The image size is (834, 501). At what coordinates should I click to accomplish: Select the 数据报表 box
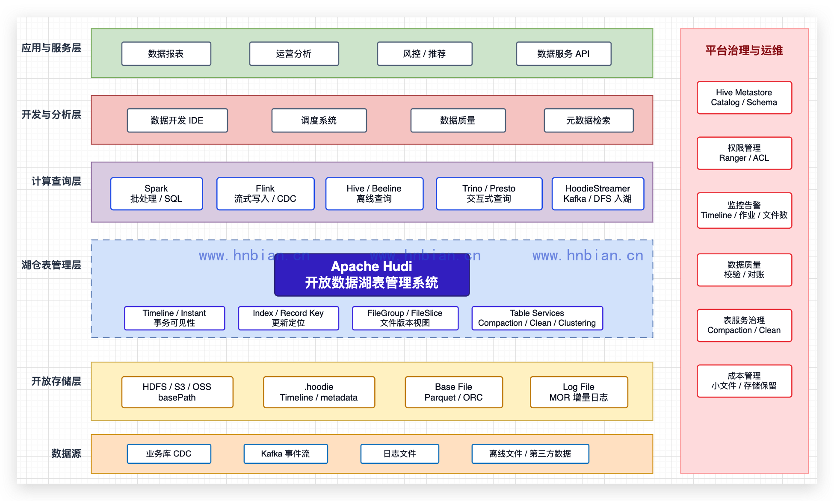[x=166, y=54]
